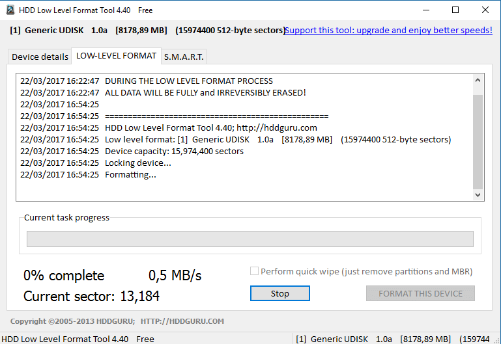The image size is (501, 344).
Task: Click the '0% complete' text
Action: 64,276
